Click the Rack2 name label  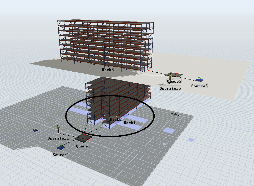pos(116,119)
